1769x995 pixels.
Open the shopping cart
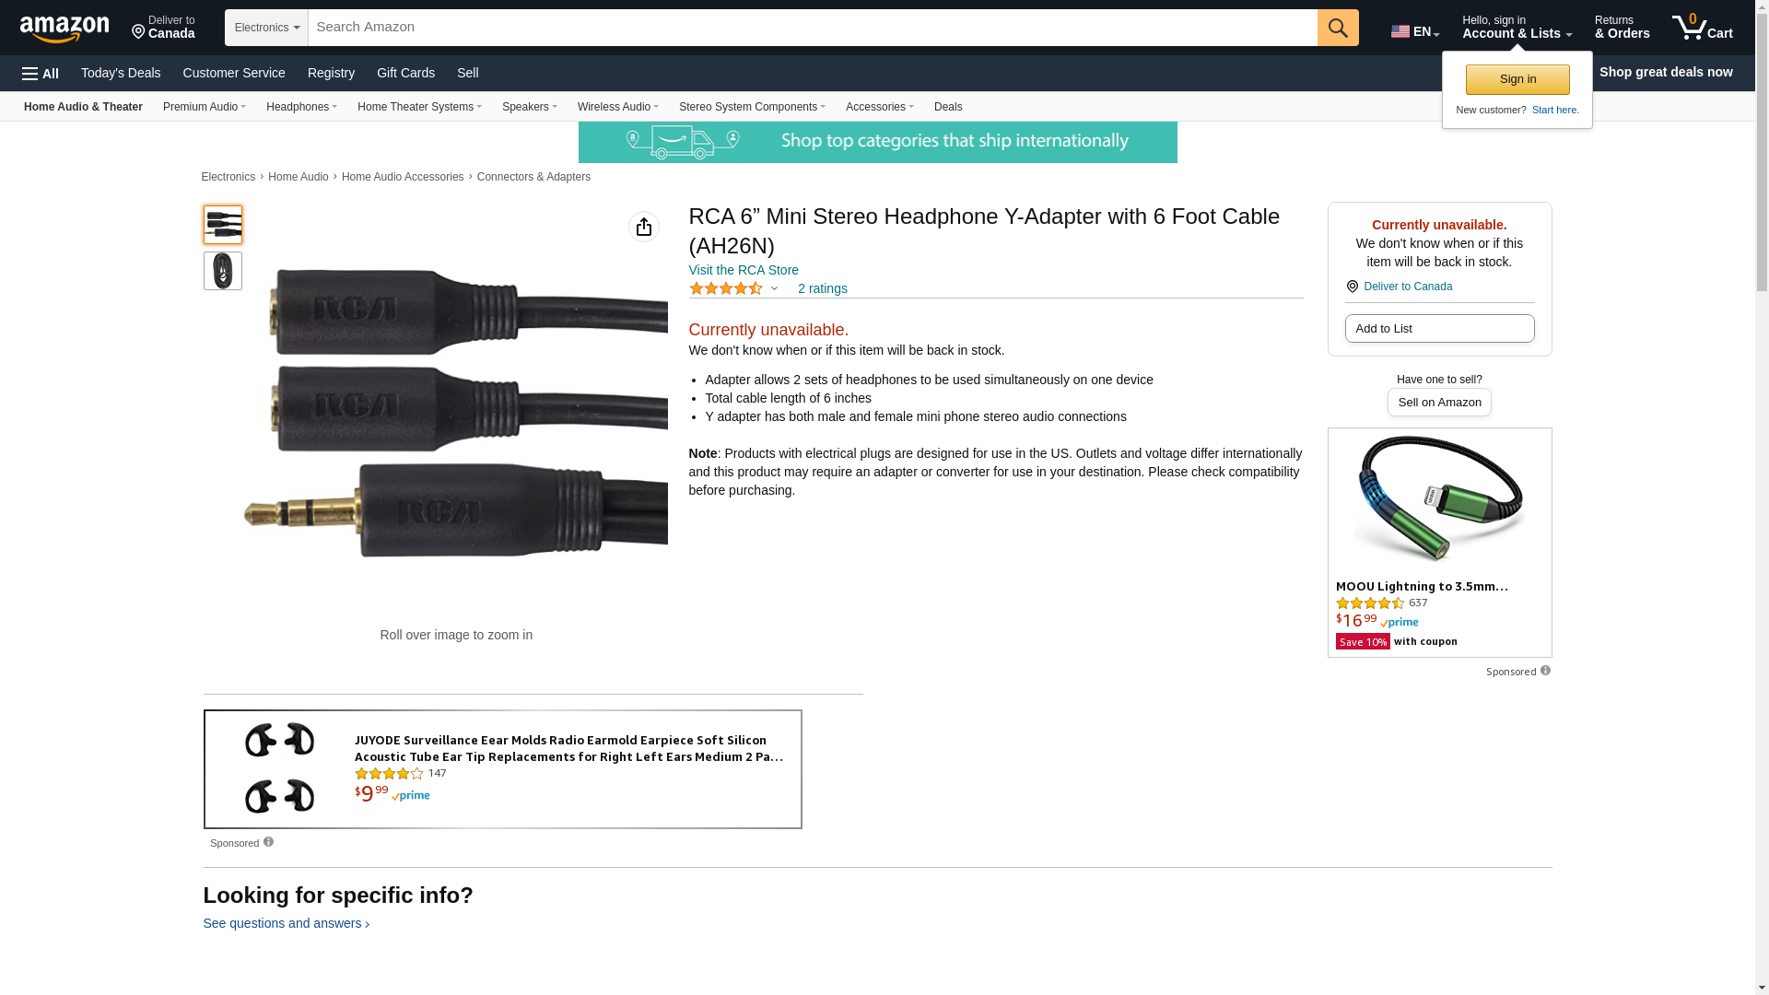tap(1702, 28)
